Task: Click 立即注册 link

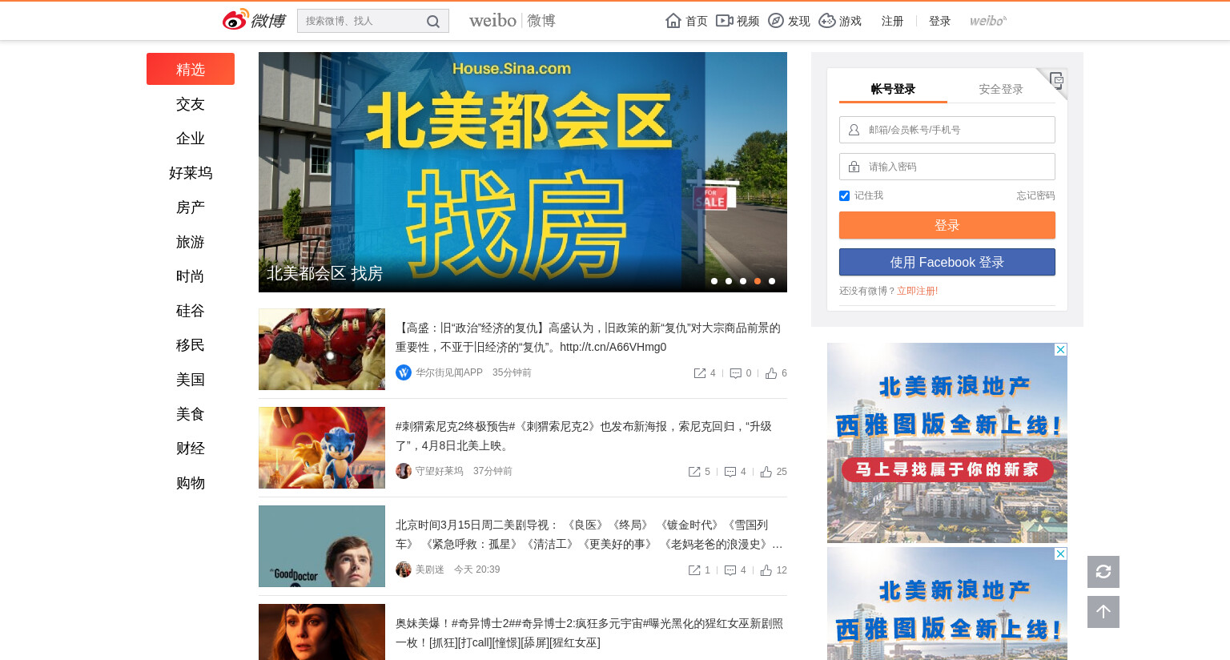Action: pos(915,291)
